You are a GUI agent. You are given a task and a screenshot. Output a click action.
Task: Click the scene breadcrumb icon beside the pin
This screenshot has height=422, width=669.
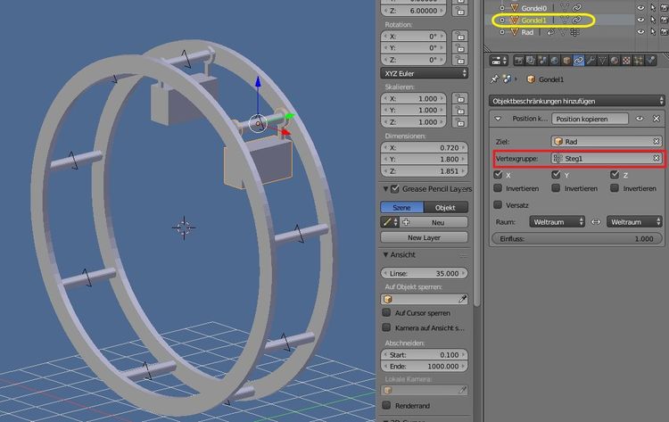pyautogui.click(x=507, y=79)
